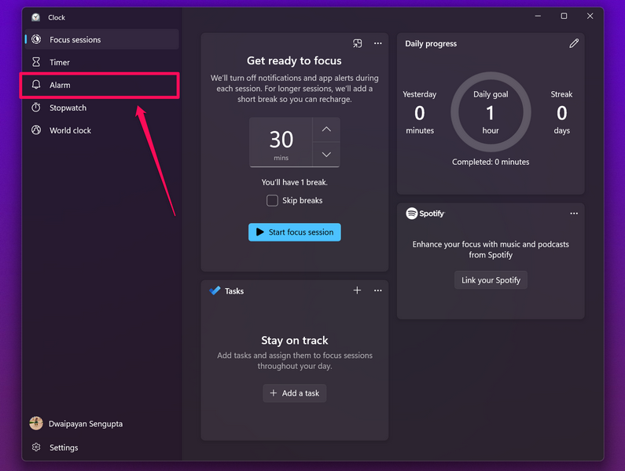
Task: Open focus card more options menu
Action: tap(378, 44)
